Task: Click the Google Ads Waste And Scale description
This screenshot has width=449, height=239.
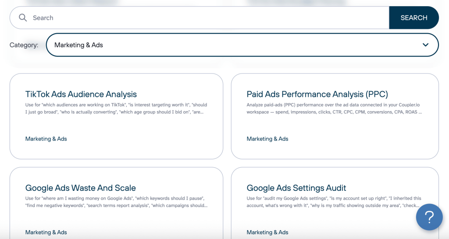Action: click(116, 202)
